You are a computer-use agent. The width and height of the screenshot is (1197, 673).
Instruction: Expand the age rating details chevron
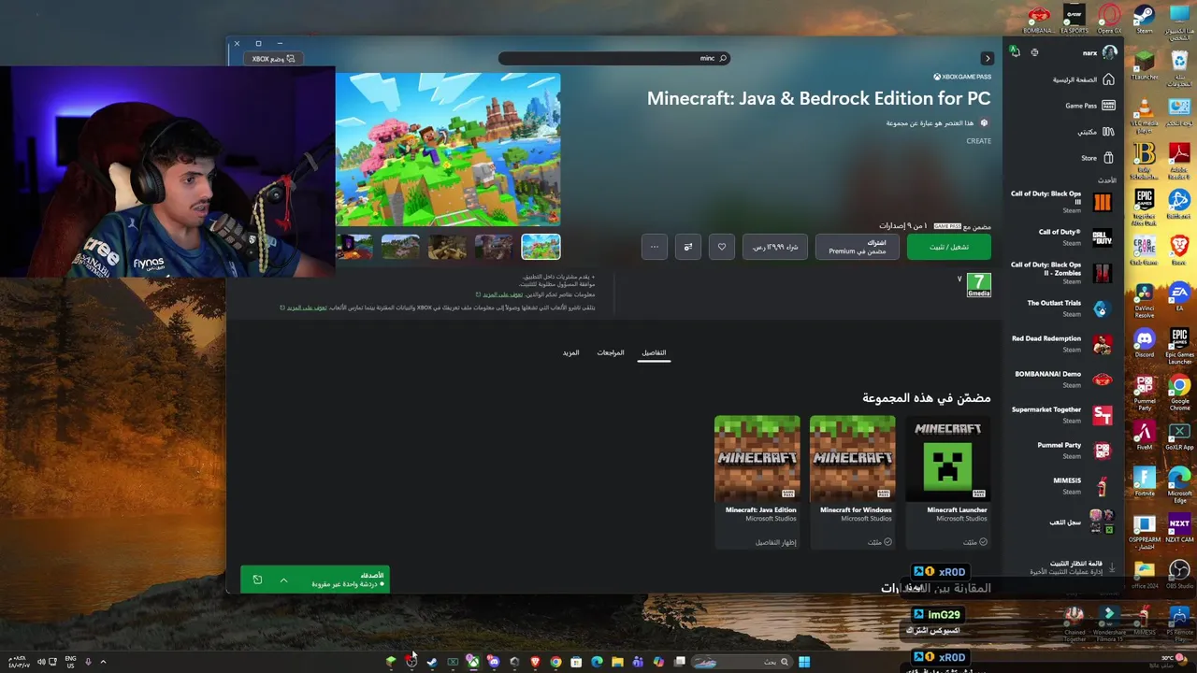(959, 279)
